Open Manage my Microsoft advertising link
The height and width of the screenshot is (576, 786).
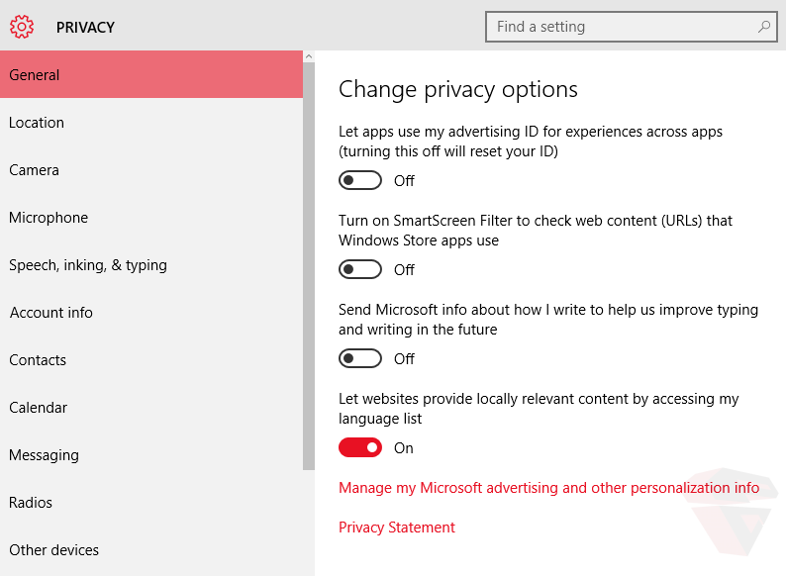(548, 488)
